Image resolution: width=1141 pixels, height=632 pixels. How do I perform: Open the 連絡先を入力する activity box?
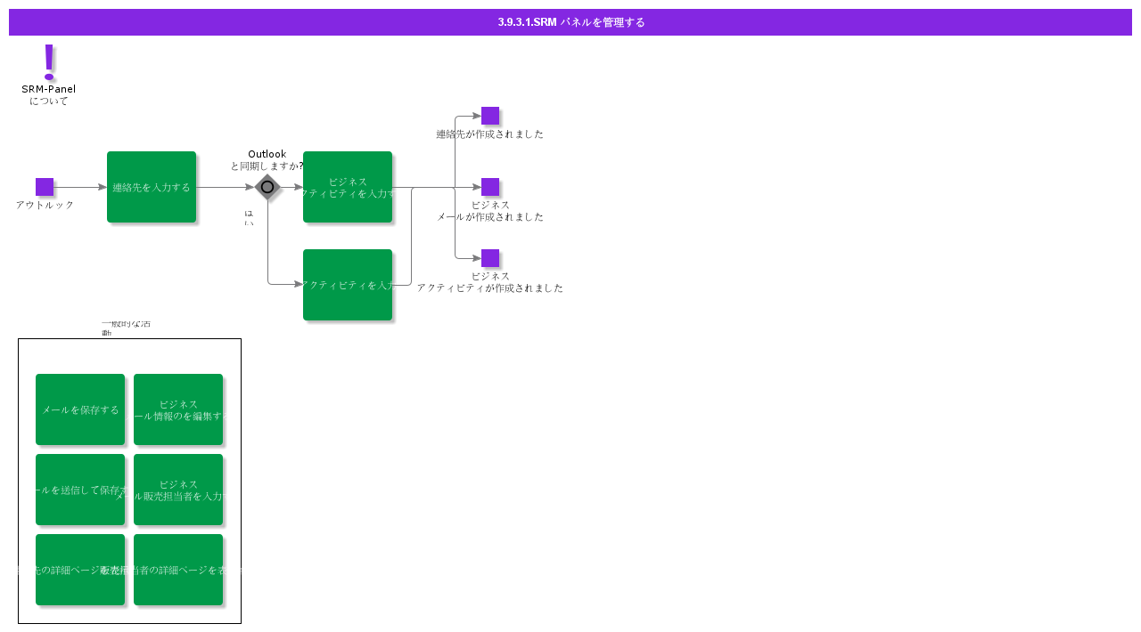tap(152, 187)
